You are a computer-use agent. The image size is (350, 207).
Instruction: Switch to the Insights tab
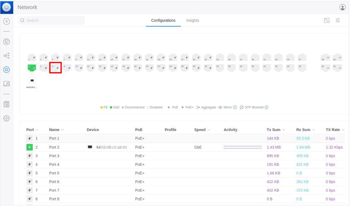click(x=192, y=21)
